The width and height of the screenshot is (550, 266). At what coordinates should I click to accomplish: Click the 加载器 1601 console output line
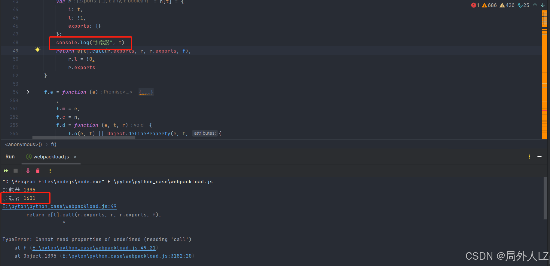click(19, 198)
